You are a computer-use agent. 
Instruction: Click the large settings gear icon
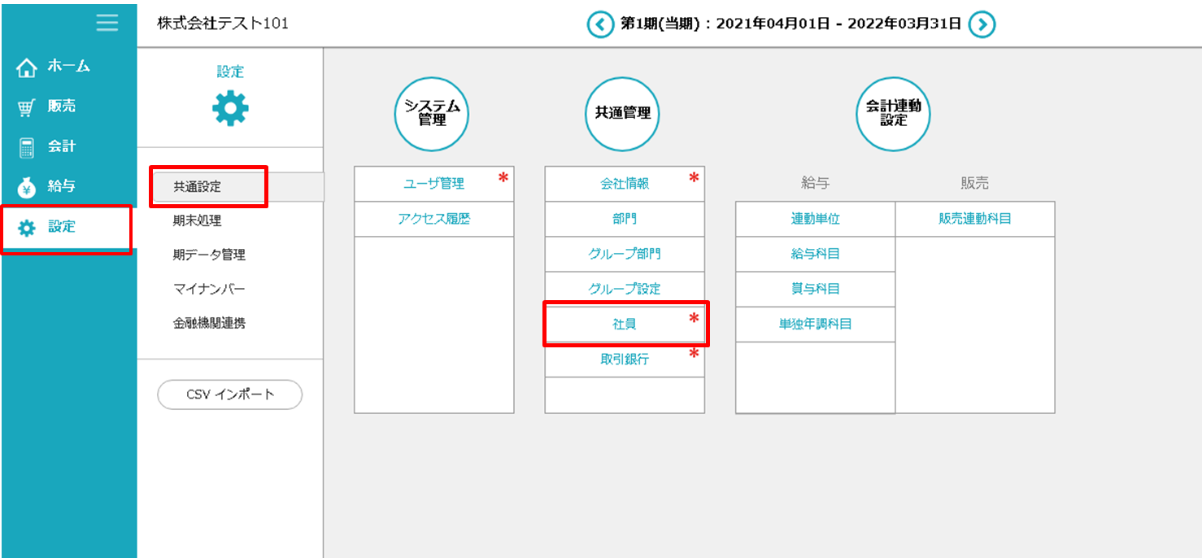230,108
